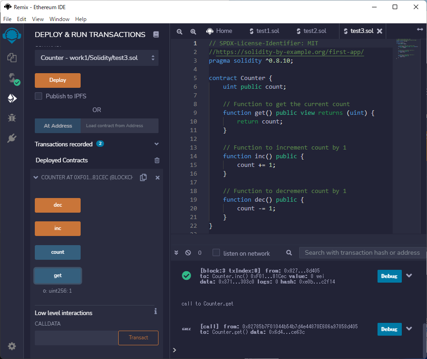Toggle the Publish to IPFS checkbox

(x=39, y=96)
